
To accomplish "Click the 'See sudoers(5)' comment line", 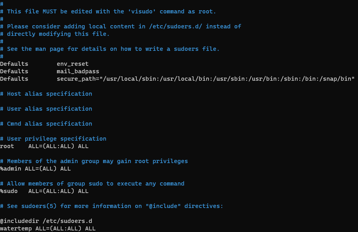I will (115, 206).
